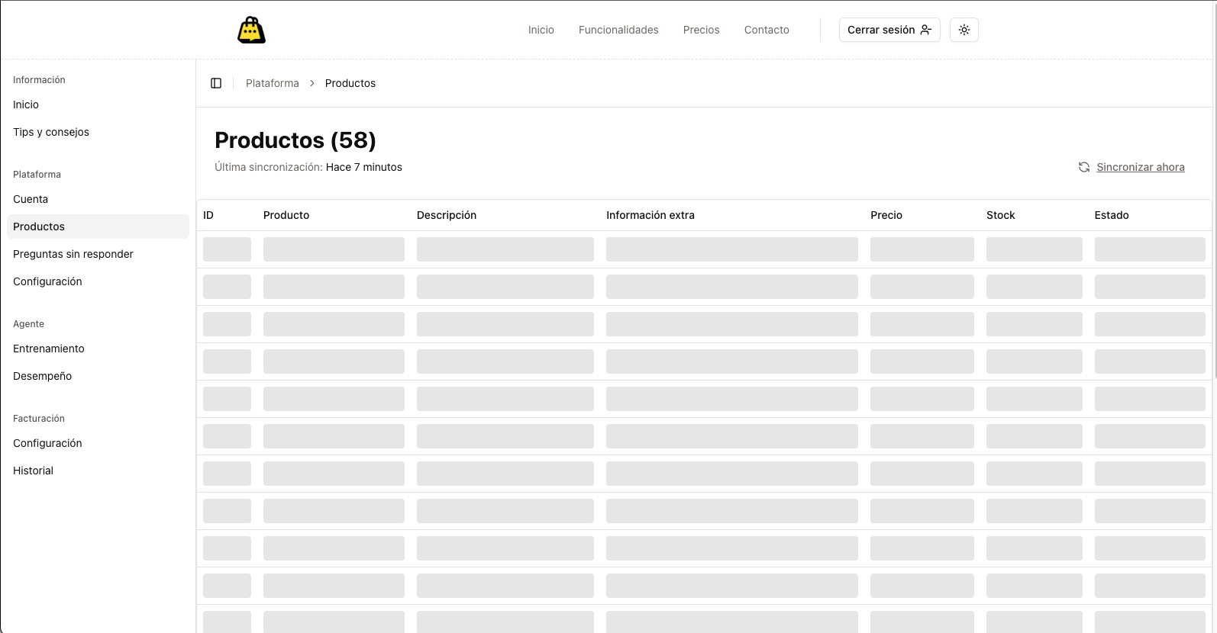Go to Desempeño in the sidebar
The height and width of the screenshot is (633, 1217).
pyautogui.click(x=42, y=376)
